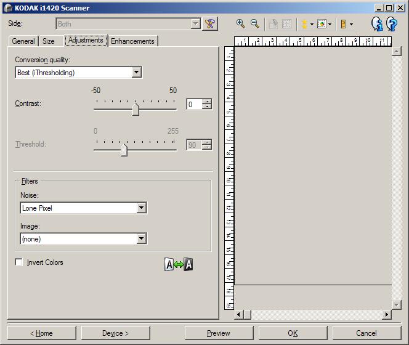The height and width of the screenshot is (345, 409).
Task: Click the Noise label in Filters
Action: click(29, 195)
